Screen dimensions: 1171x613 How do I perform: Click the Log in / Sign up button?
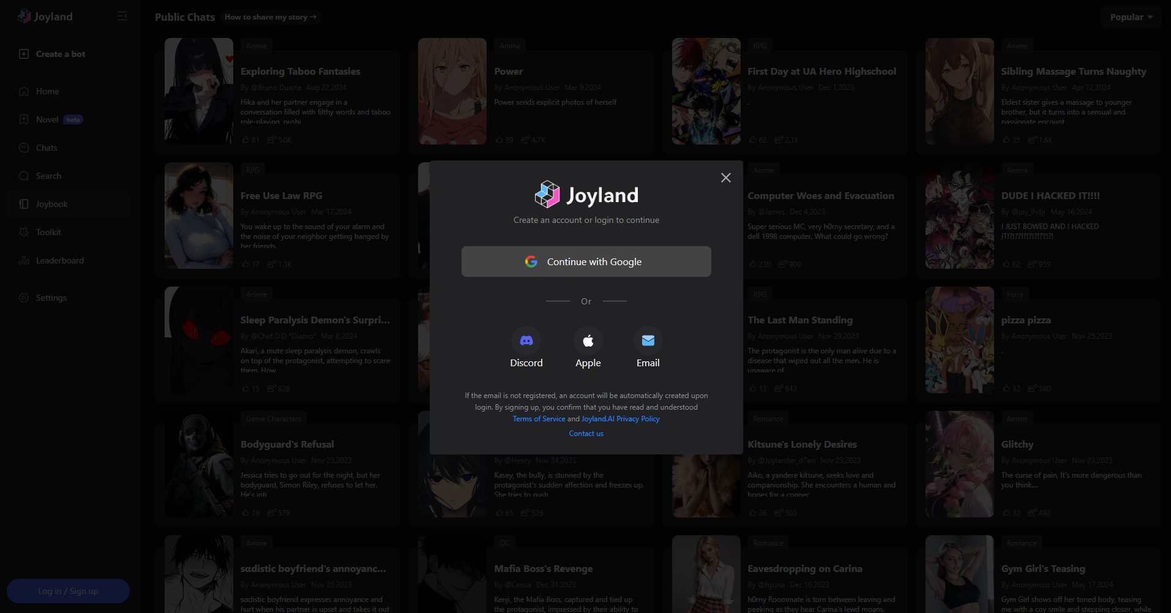click(67, 590)
